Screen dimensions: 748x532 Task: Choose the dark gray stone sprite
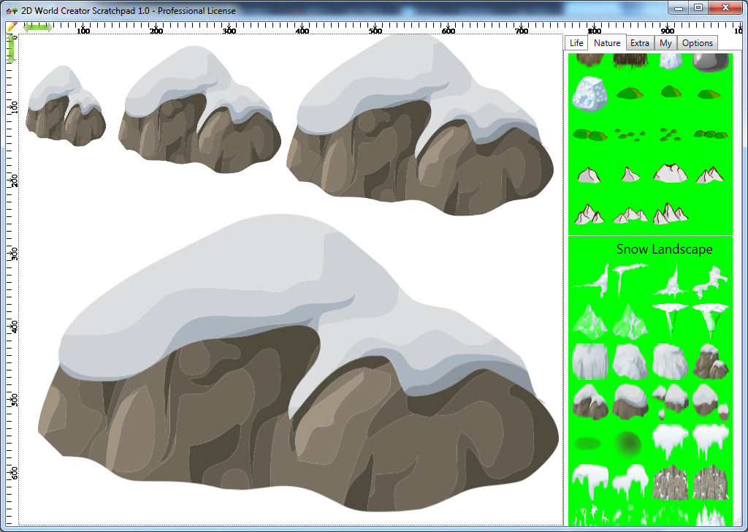(x=710, y=61)
